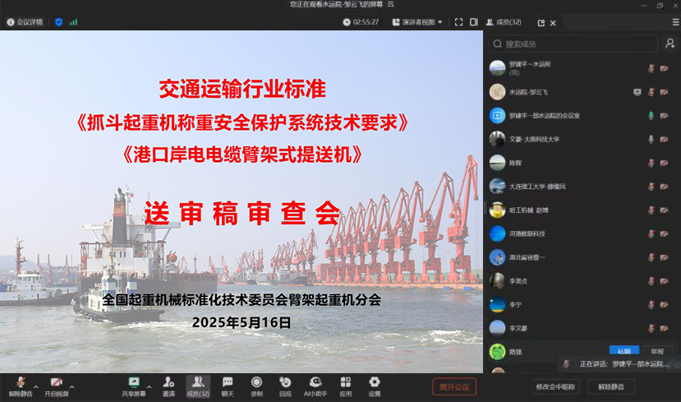Click the add member icon beside search
Image resolution: width=681 pixels, height=402 pixels.
point(670,44)
